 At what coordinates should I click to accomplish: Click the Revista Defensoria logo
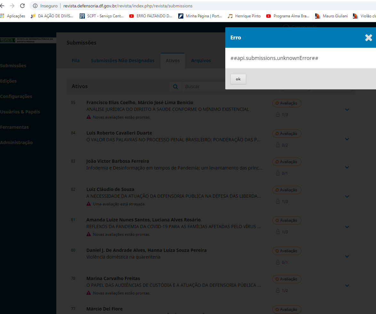point(27,40)
